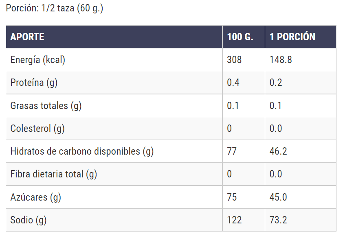Click Colesterol's 0.0 per portion value
Image resolution: width=343 pixels, height=236 pixels.
pos(276,129)
